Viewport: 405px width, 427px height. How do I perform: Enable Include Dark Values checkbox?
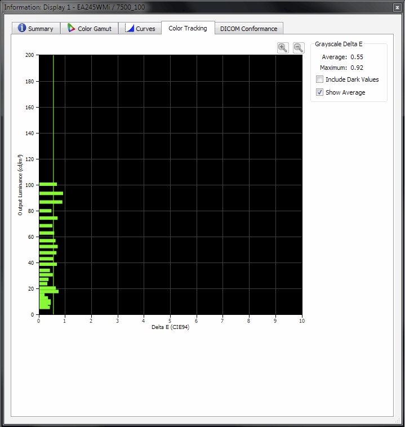click(319, 79)
